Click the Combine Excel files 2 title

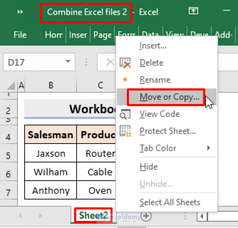tap(87, 12)
